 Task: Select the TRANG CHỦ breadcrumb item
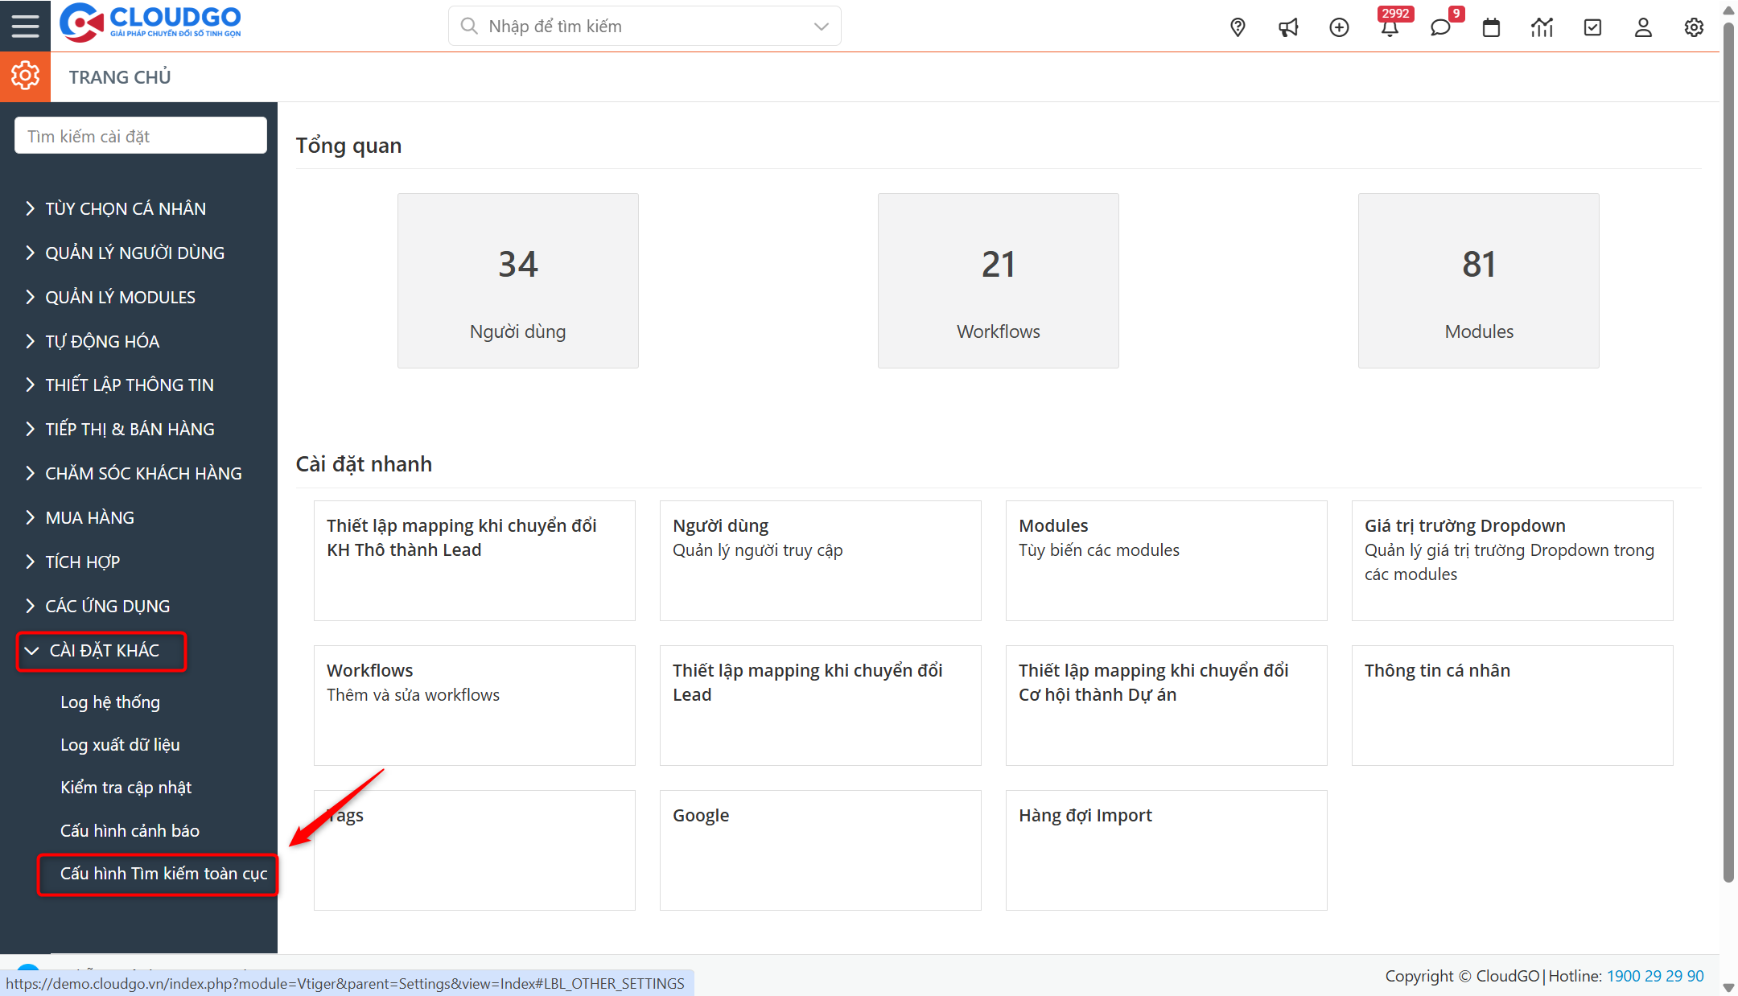click(119, 76)
